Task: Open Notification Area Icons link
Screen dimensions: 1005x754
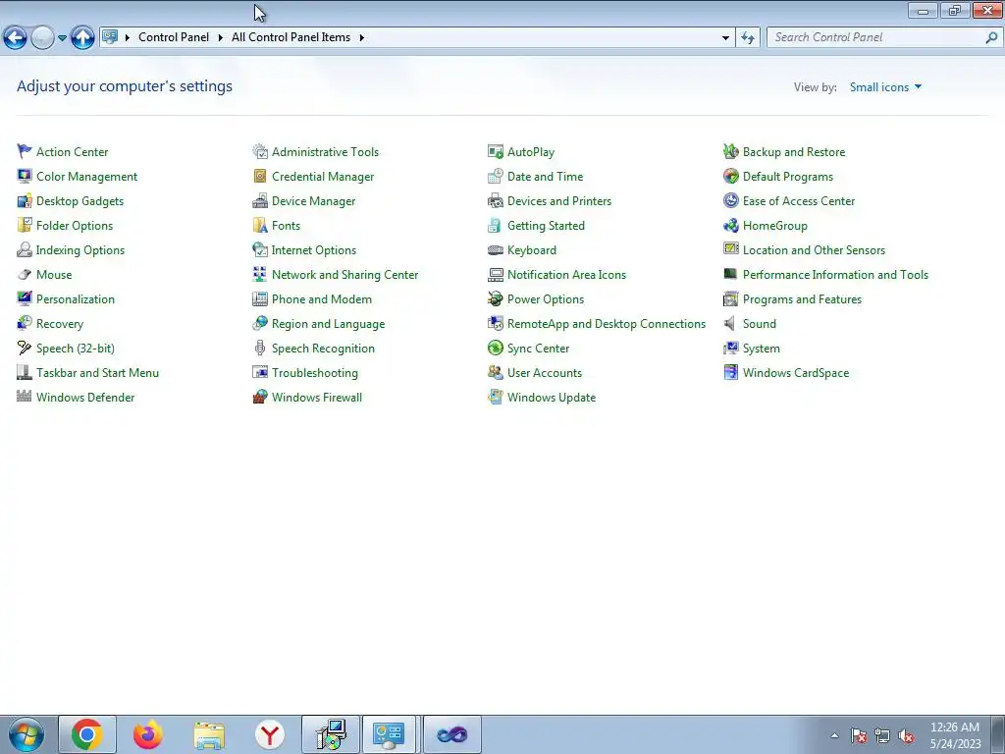Action: (x=566, y=275)
